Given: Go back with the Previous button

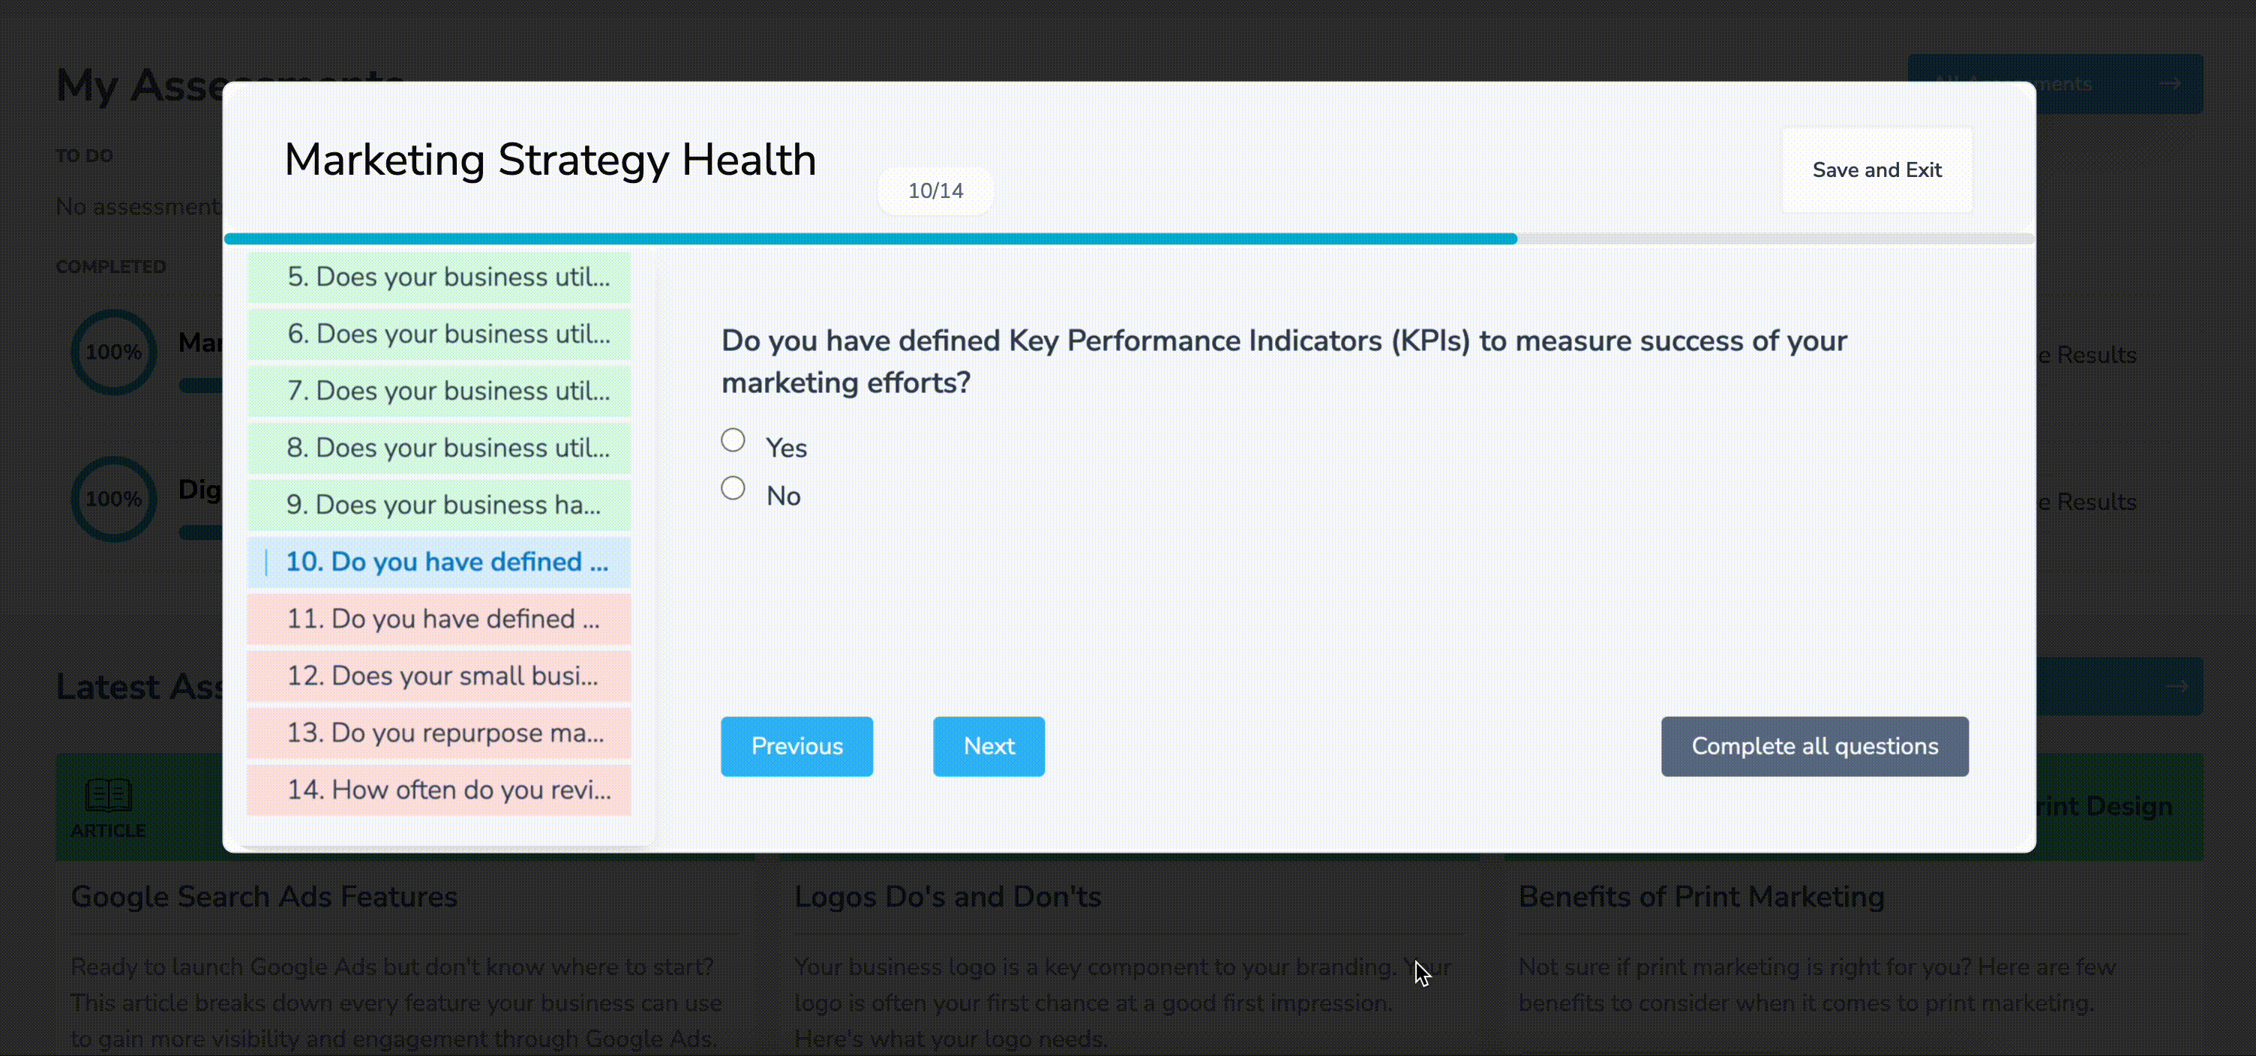Looking at the screenshot, I should (x=796, y=746).
